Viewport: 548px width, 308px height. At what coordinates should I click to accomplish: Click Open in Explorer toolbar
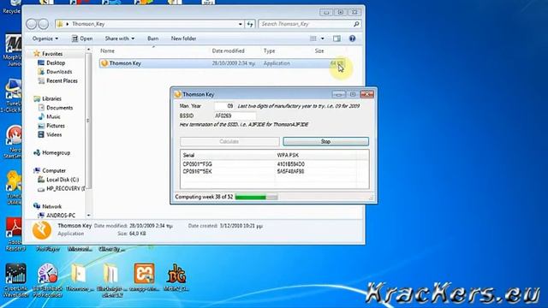[x=82, y=38]
